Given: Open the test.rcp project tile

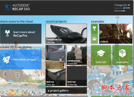Looking at the screenshot, I should click(77, 76).
